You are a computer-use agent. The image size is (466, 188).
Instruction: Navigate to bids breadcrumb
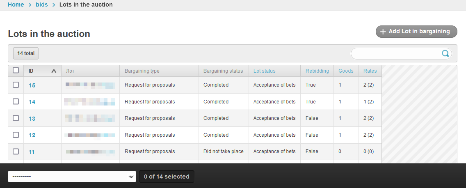41,5
